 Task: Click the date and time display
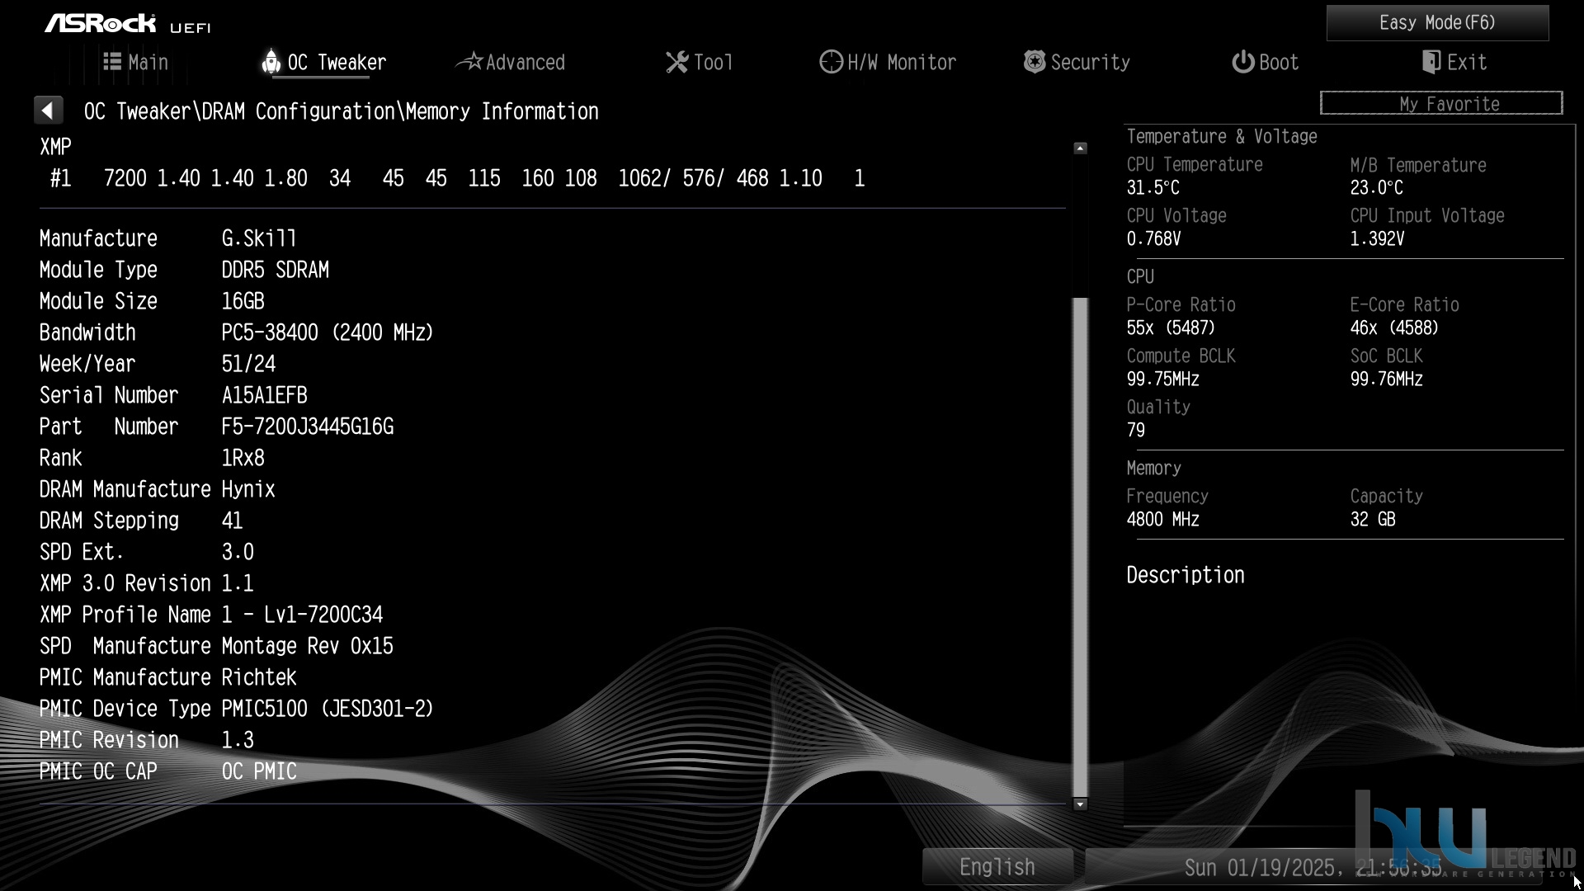pyautogui.click(x=1313, y=867)
